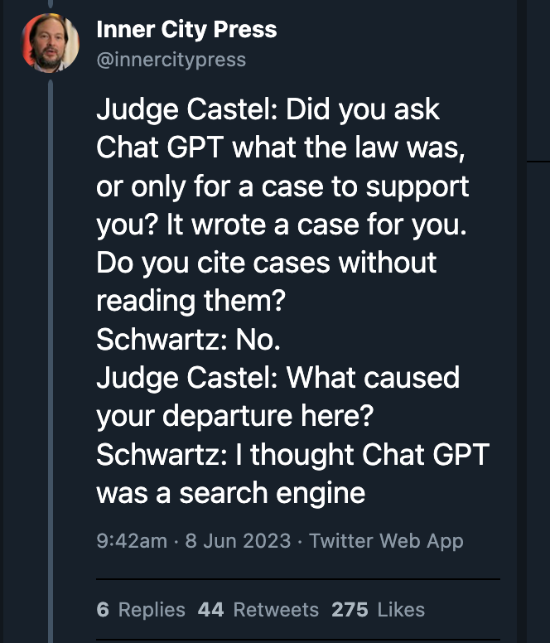Show the 275 Likes list
This screenshot has width=550, height=643.
378,610
